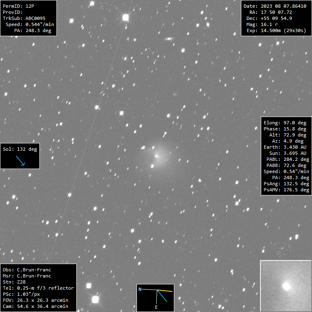Click the elongated galaxy near top center

pyautogui.click(x=169, y=39)
